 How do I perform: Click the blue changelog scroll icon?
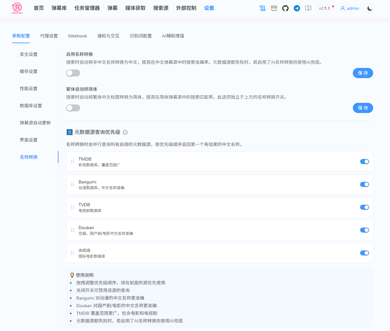click(x=262, y=8)
